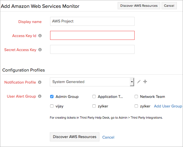
Task: Tick the zylker checkbox below Application T...
Action: (94, 106)
